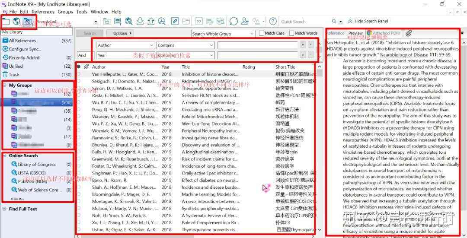Click the Open File folder icon
This screenshot has height=238, width=467.
point(186,21)
